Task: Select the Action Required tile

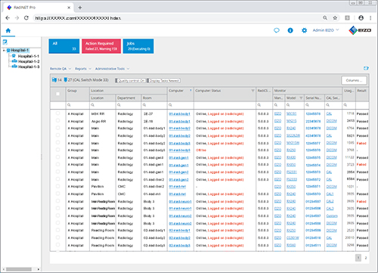Action: [x=101, y=46]
